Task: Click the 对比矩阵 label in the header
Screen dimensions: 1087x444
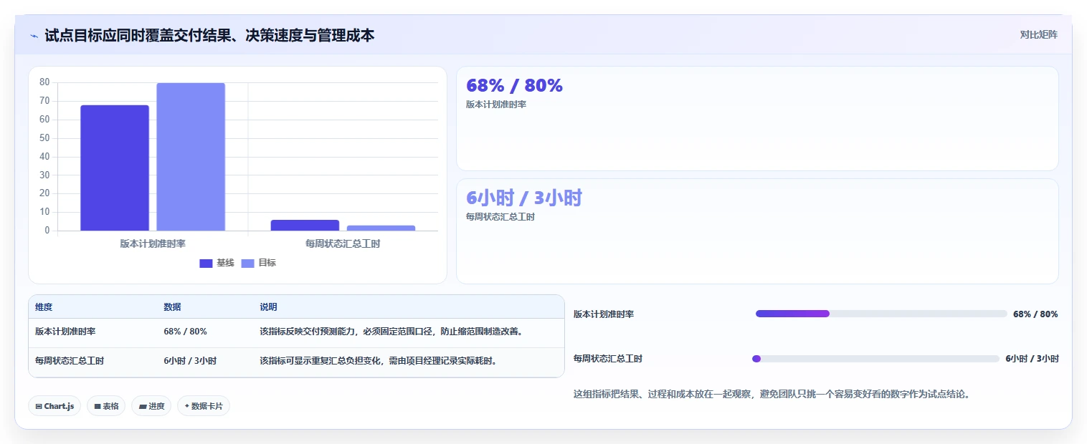Action: click(1038, 34)
